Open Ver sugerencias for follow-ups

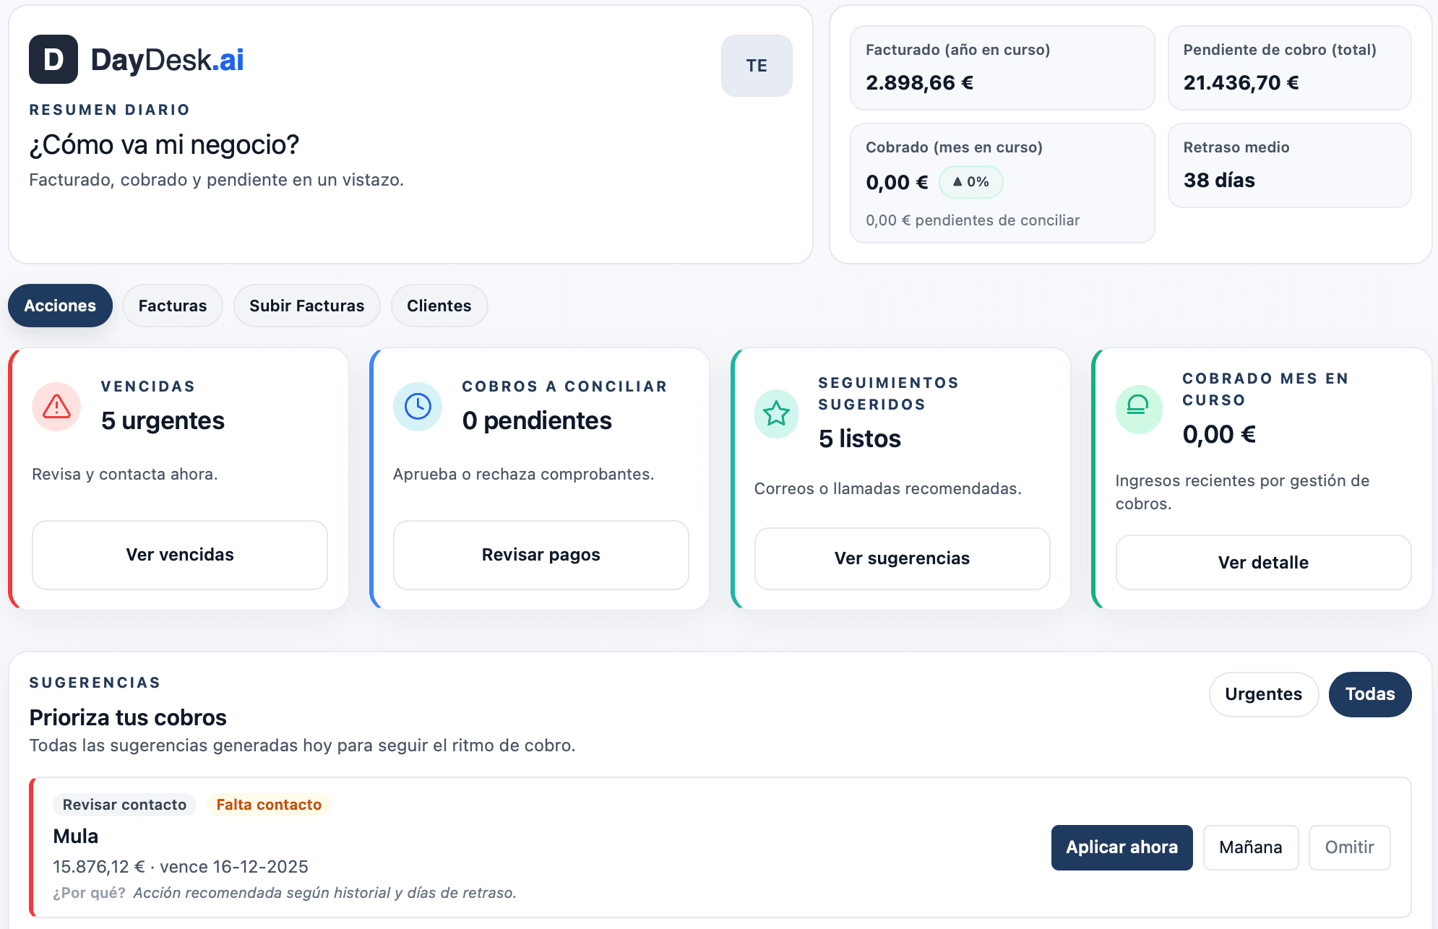[x=902, y=558]
